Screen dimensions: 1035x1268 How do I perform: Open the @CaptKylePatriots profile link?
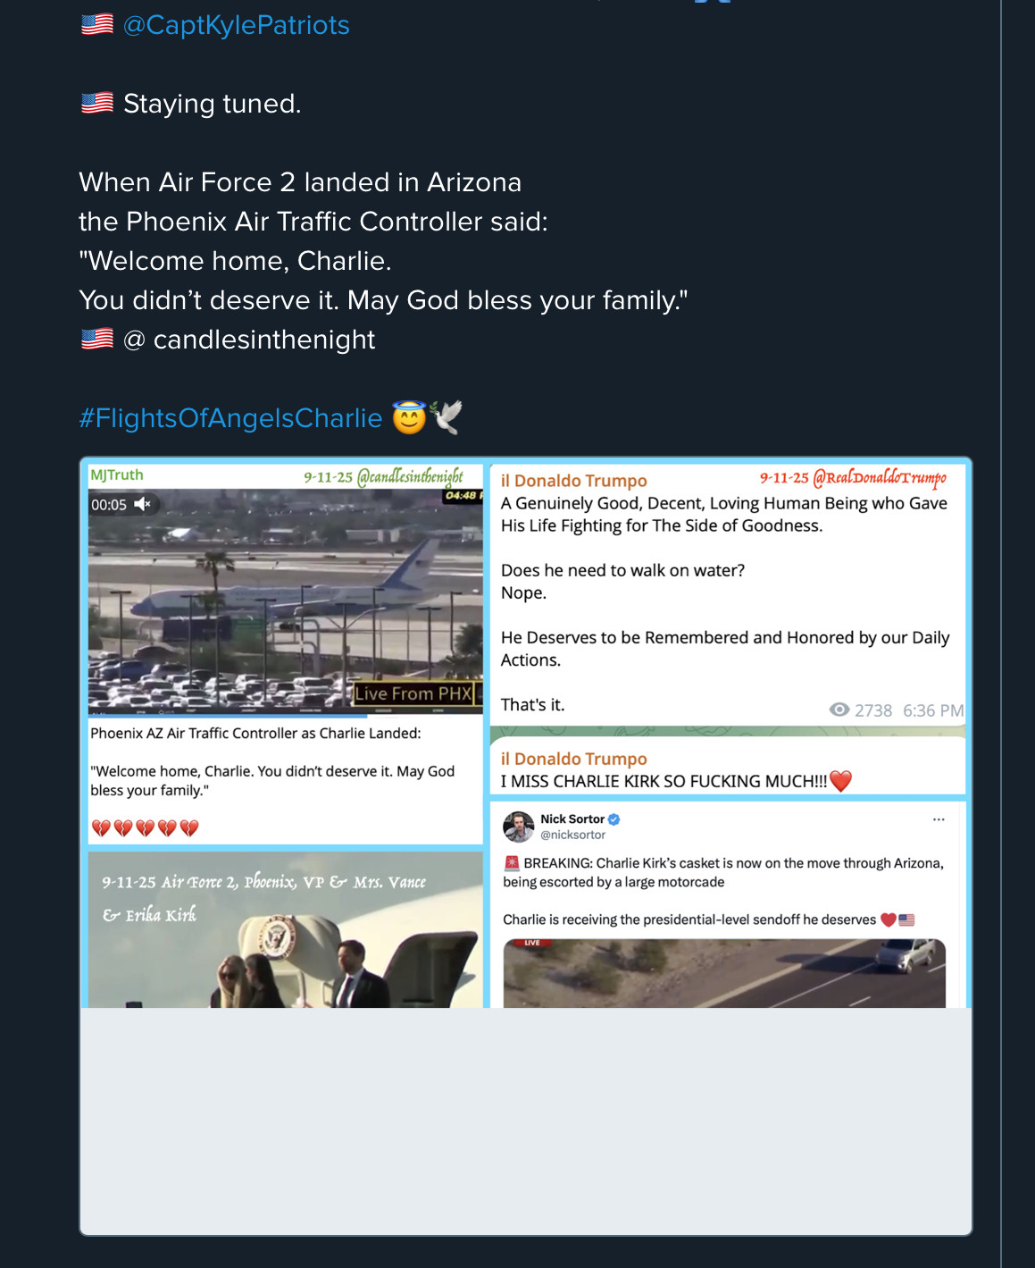pyautogui.click(x=236, y=25)
